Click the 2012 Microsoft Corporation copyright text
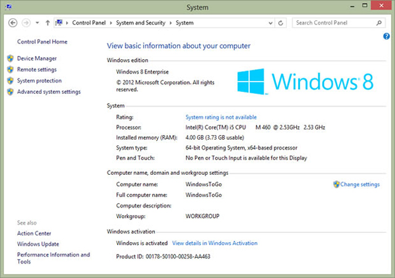Viewport: 395px width, 278px height. pyautogui.click(x=165, y=86)
